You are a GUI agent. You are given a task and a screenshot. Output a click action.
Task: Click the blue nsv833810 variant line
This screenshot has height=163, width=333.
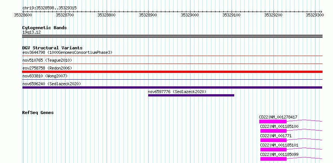click(172, 79)
